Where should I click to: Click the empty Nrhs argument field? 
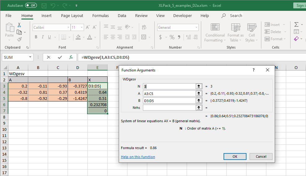coord(169,108)
